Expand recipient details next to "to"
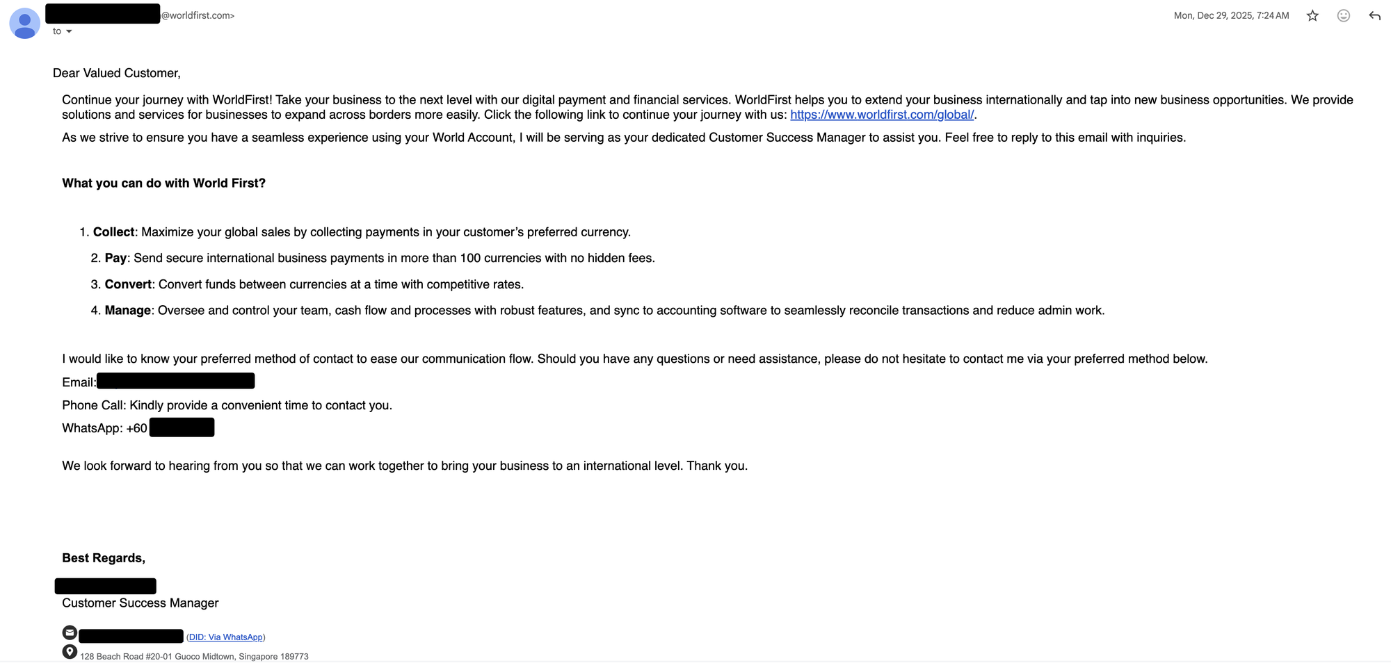Image resolution: width=1391 pixels, height=670 pixels. click(x=69, y=31)
